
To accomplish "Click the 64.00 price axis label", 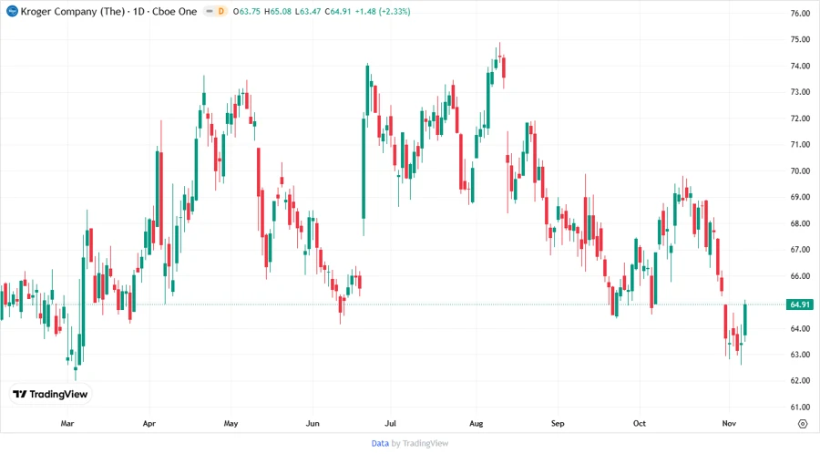I will (800, 328).
